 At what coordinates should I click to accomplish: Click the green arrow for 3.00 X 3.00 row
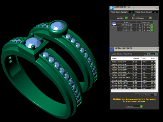click(x=152, y=25)
